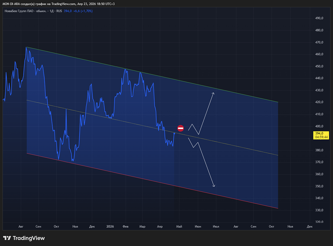Image resolution: width=333 pixels, height=246 pixels.
Task: Click the 400,0 price axis label
Action: point(319,126)
